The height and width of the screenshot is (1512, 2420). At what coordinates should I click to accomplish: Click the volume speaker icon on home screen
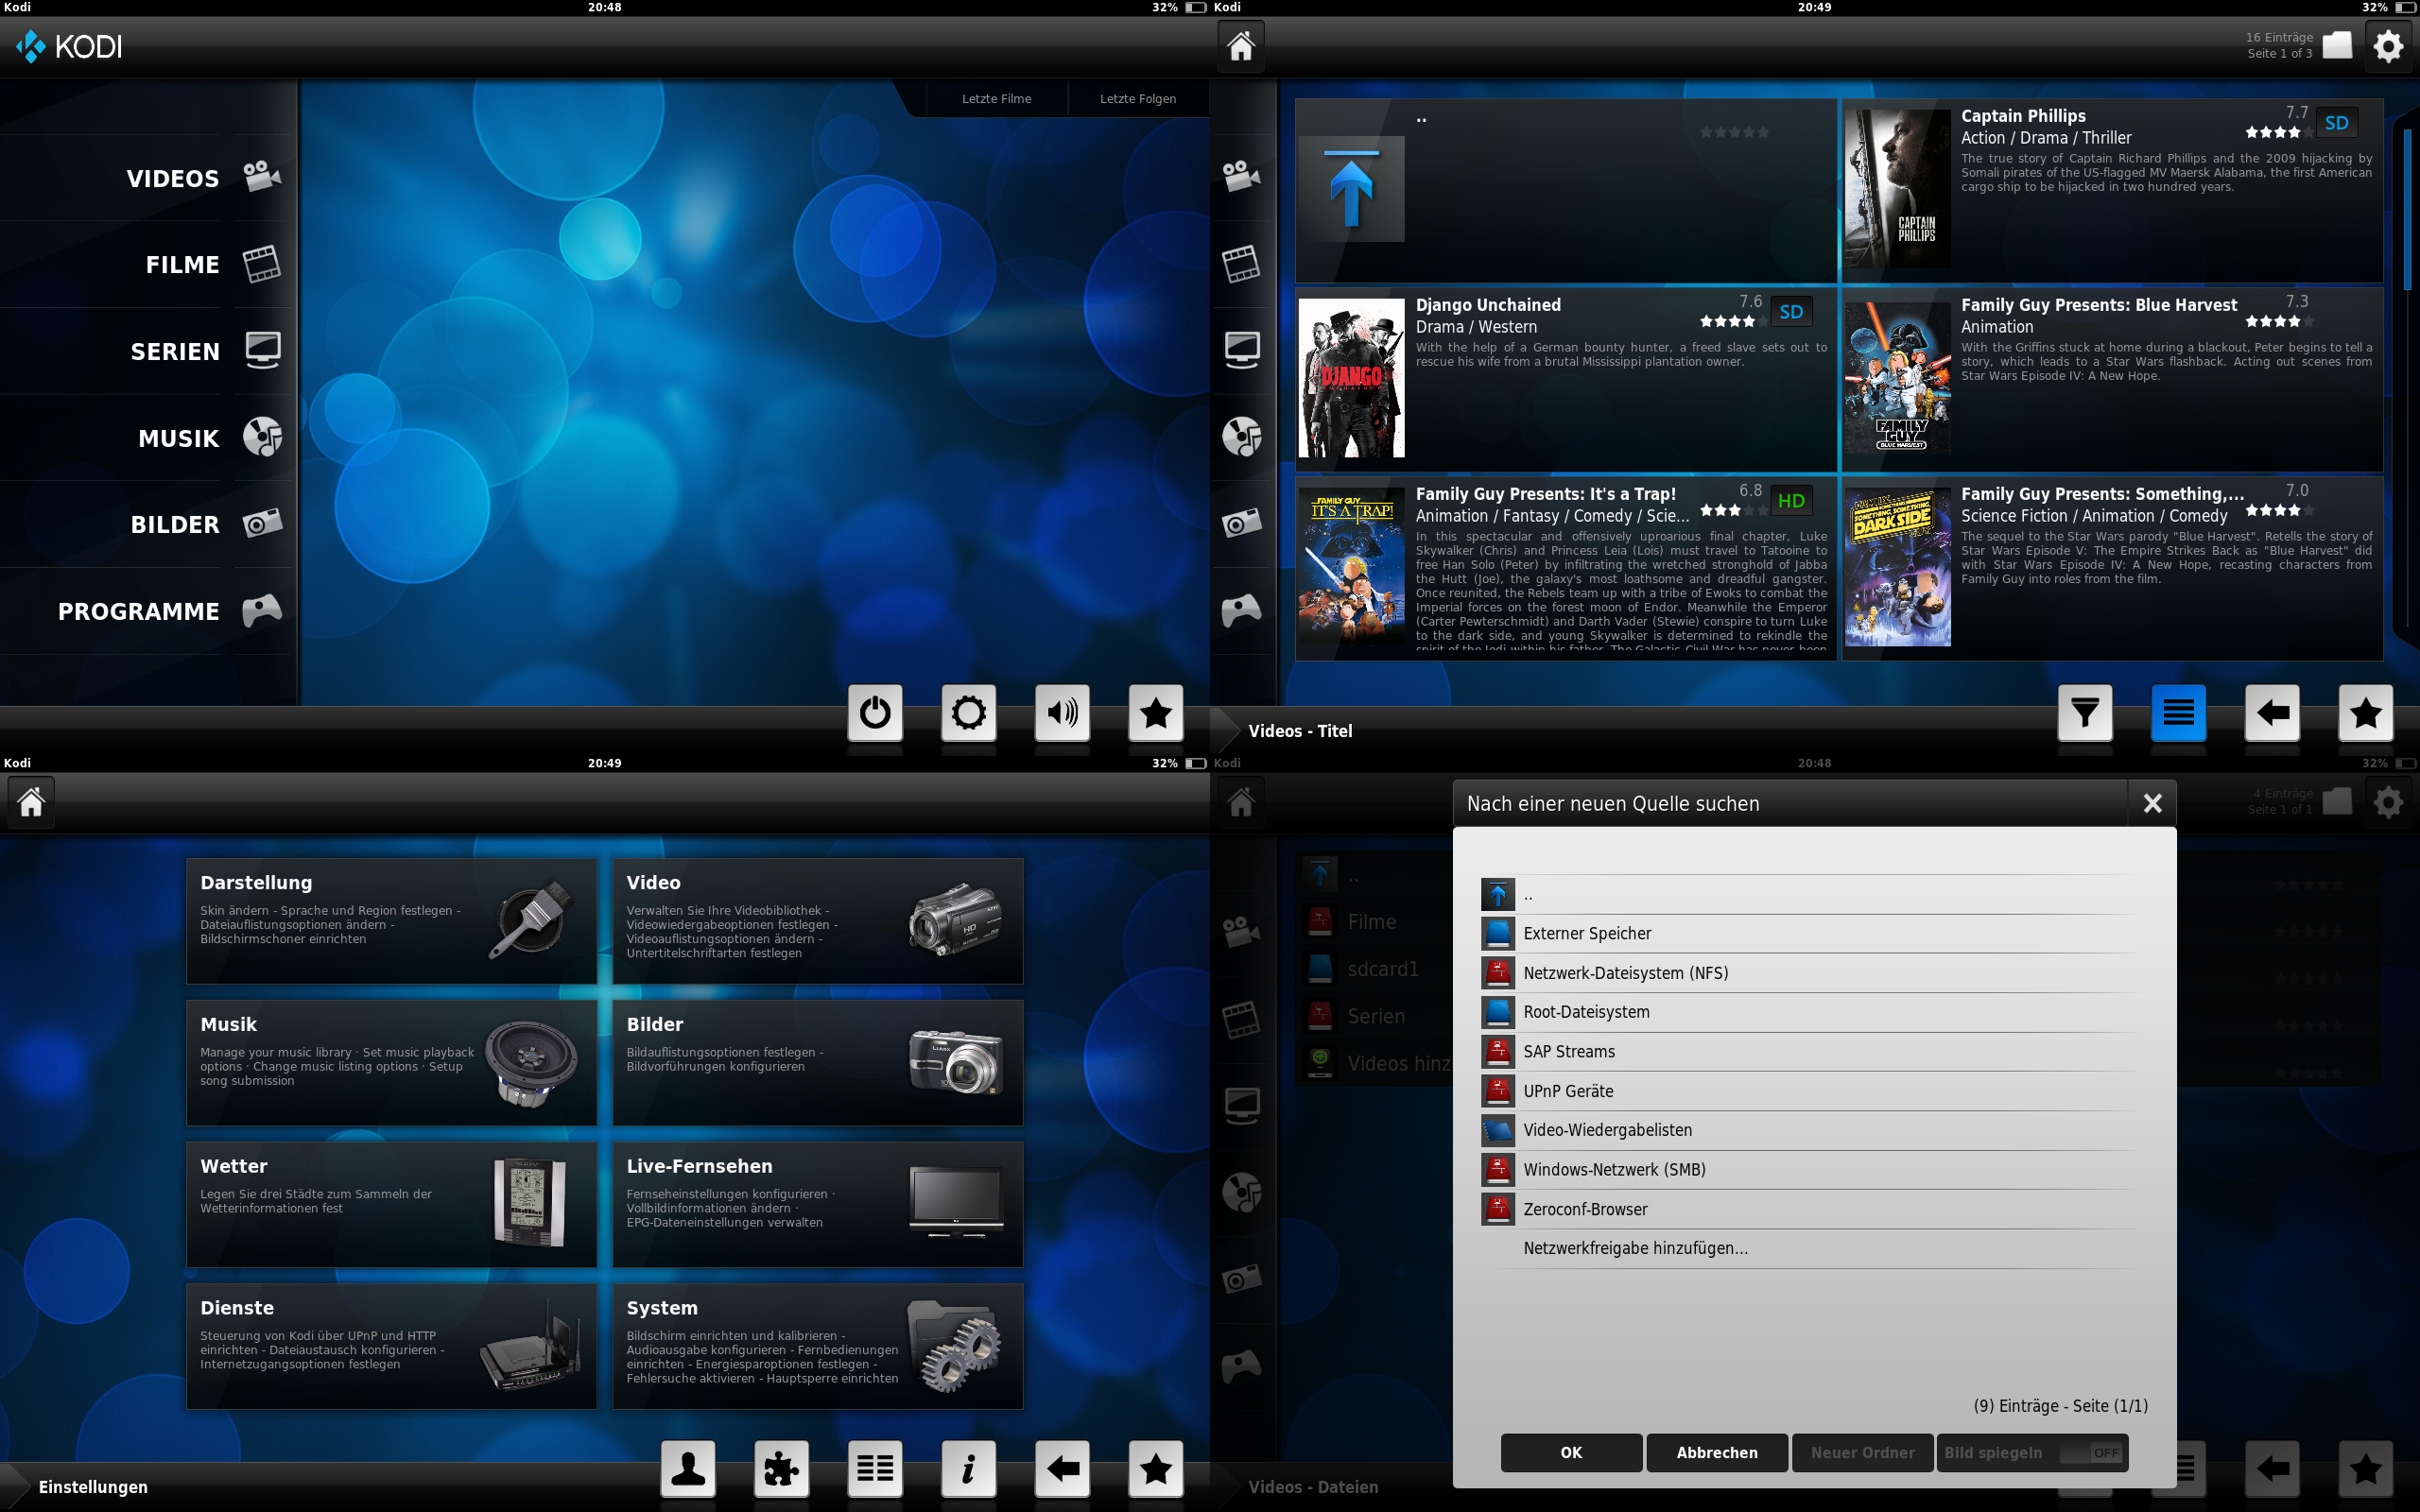coord(1062,712)
